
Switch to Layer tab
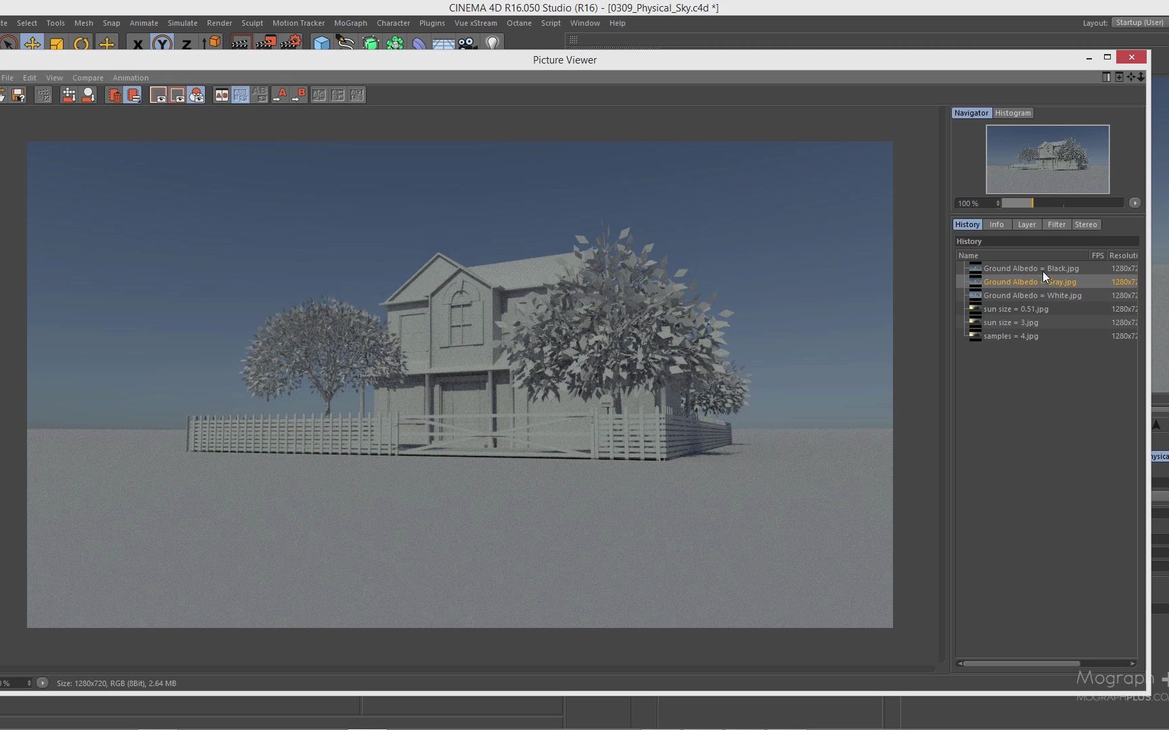[1026, 224]
